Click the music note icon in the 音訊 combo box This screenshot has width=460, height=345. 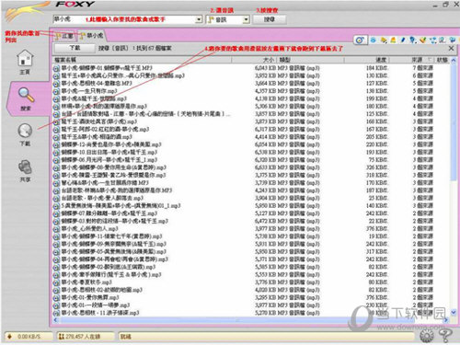click(211, 19)
